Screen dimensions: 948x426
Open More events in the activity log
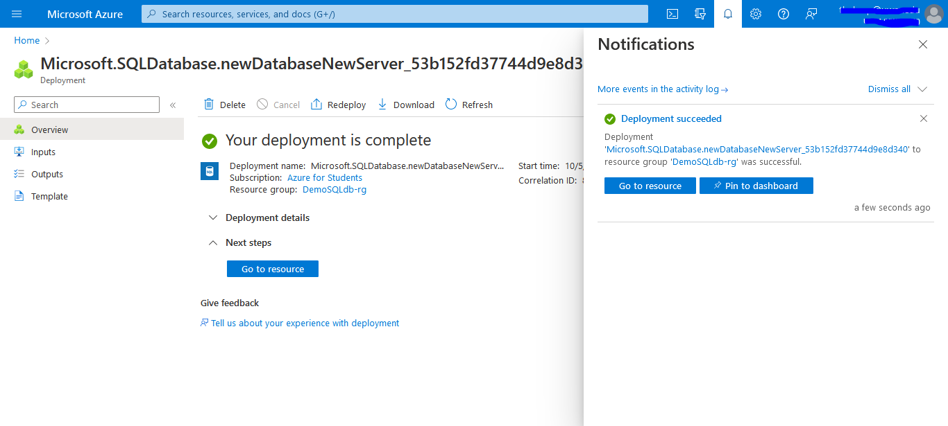coord(663,89)
